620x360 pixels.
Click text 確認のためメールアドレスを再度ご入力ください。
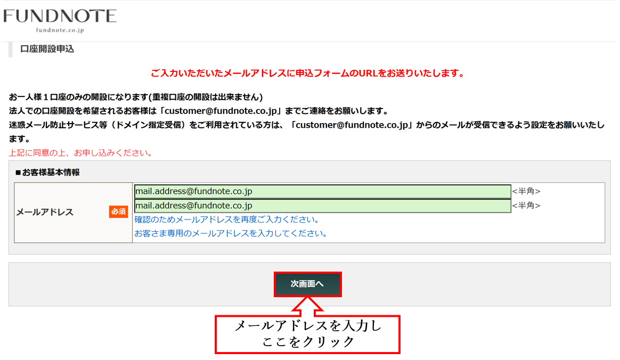227,219
